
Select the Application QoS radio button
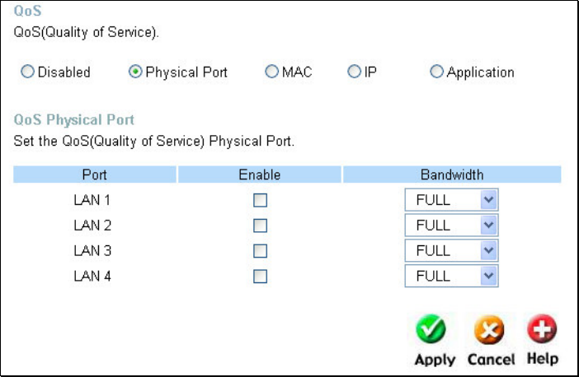[x=437, y=72]
